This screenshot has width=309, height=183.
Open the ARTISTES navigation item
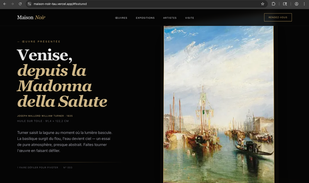tap(169, 18)
